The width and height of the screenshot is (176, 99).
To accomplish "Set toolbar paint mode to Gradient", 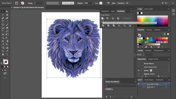I will point(5,67).
